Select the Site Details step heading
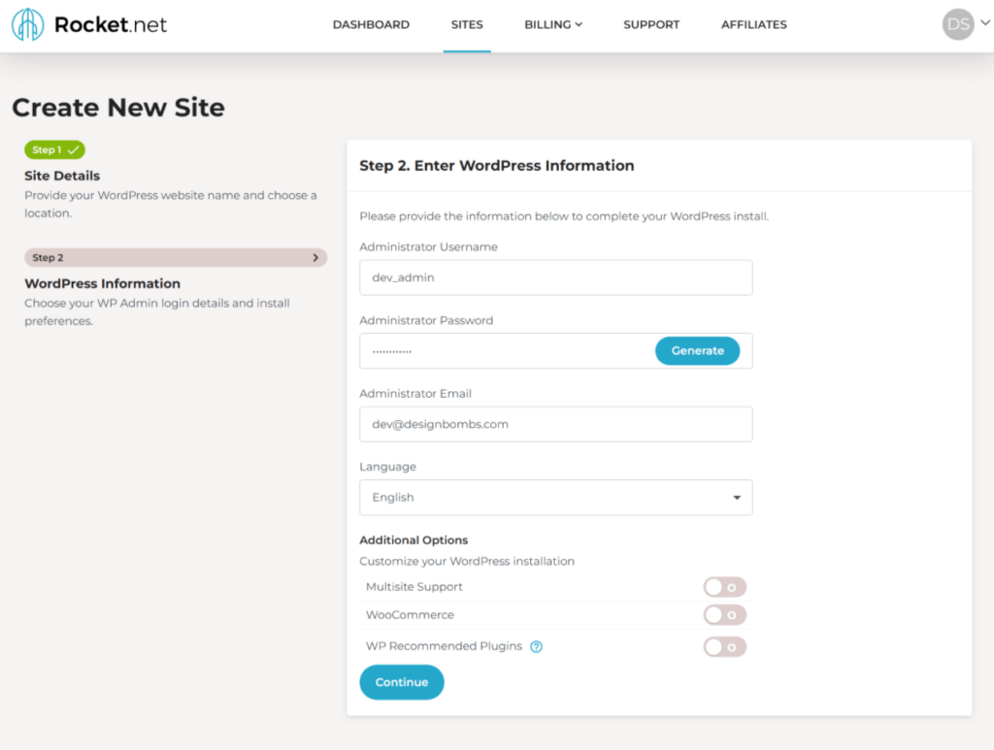The height and width of the screenshot is (750, 994). (x=62, y=176)
